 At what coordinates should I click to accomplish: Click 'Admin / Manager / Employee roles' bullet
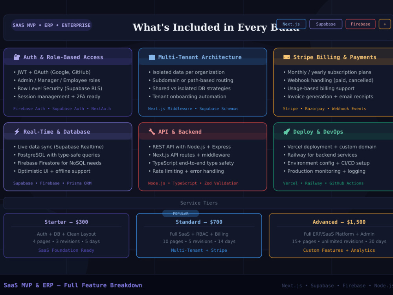[x=57, y=80]
